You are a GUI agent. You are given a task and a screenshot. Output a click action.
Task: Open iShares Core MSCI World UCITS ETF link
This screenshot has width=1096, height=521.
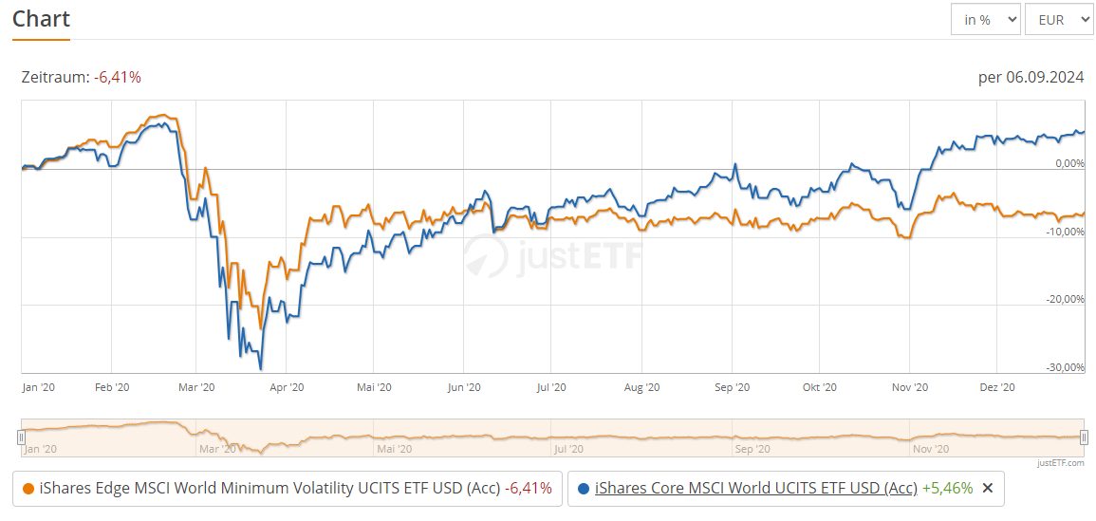click(x=755, y=488)
